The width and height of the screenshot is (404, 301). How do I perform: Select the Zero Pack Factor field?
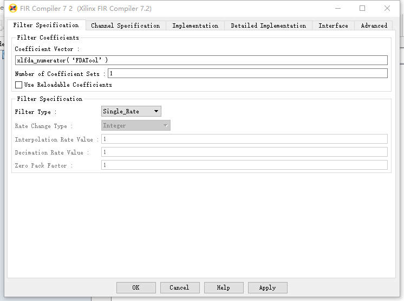coord(244,165)
